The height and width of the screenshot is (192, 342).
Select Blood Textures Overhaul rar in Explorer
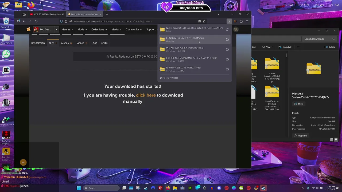(272, 98)
